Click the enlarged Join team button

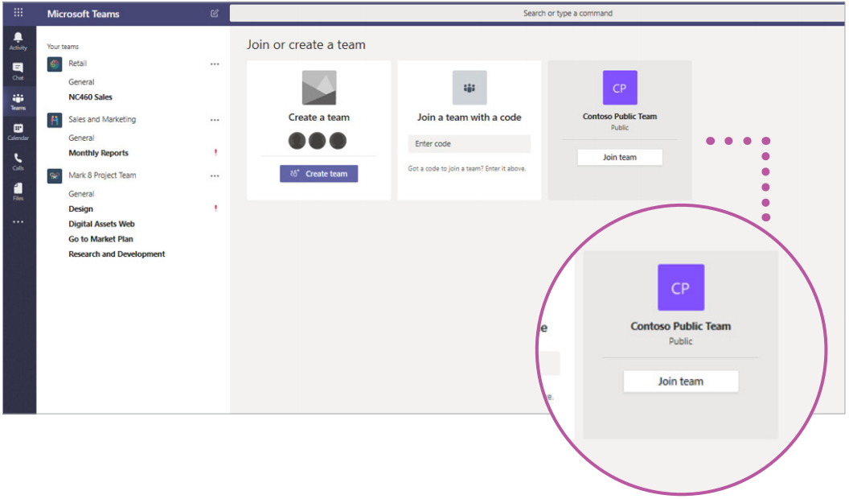point(681,381)
